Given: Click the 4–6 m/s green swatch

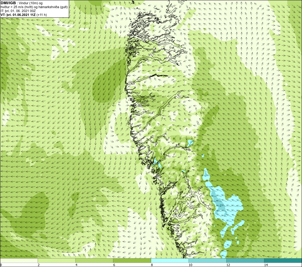Looking at the screenshot, I should (94, 260).
